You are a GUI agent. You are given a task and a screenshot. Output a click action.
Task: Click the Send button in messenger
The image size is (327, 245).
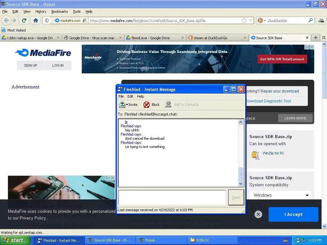(236, 197)
